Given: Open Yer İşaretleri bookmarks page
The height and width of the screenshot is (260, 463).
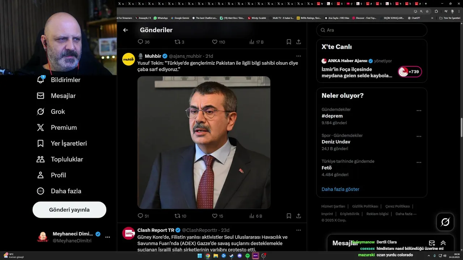Looking at the screenshot, I should 62,143.
